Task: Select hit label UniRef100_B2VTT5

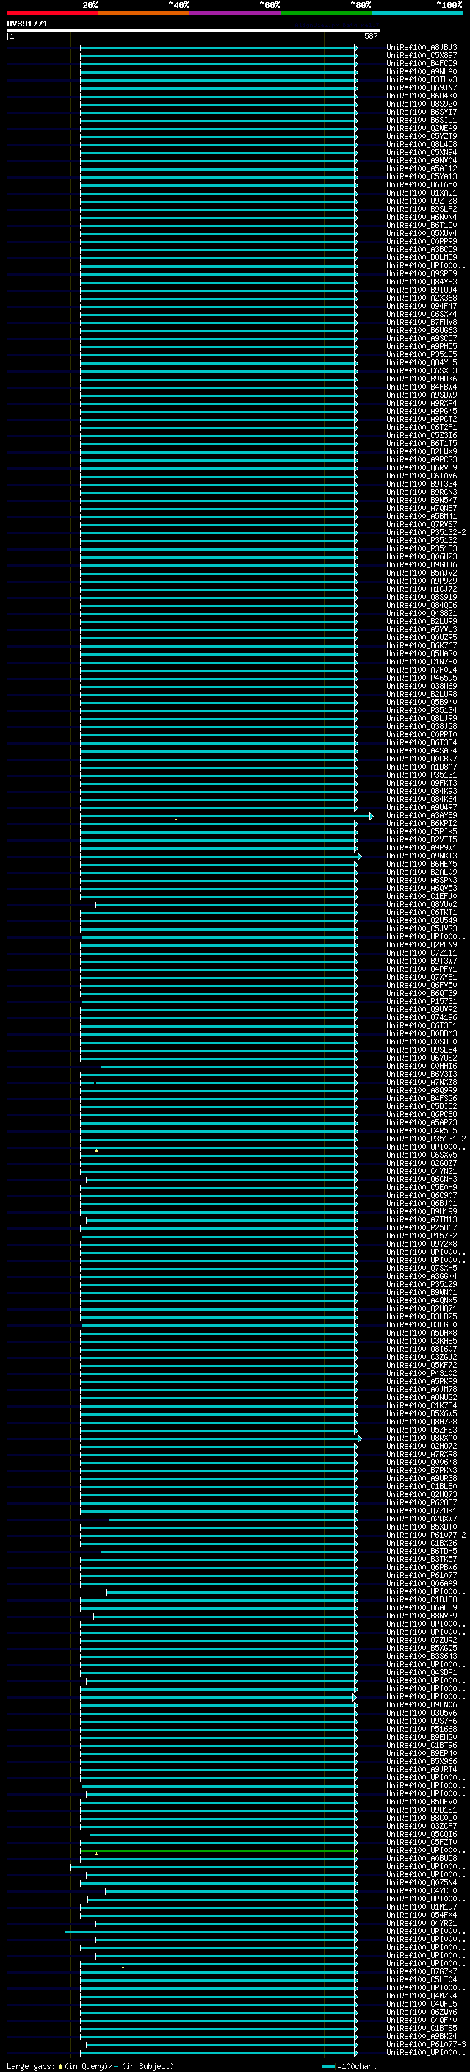Action: tap(422, 839)
